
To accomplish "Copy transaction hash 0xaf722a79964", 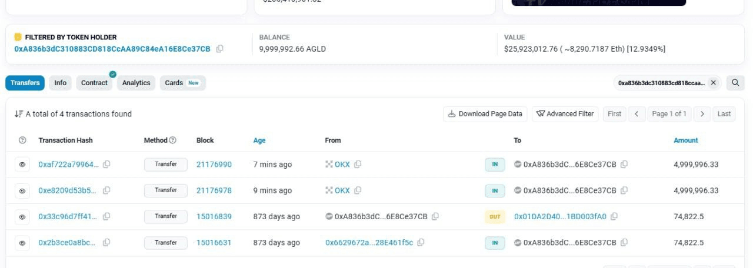I will [106, 165].
